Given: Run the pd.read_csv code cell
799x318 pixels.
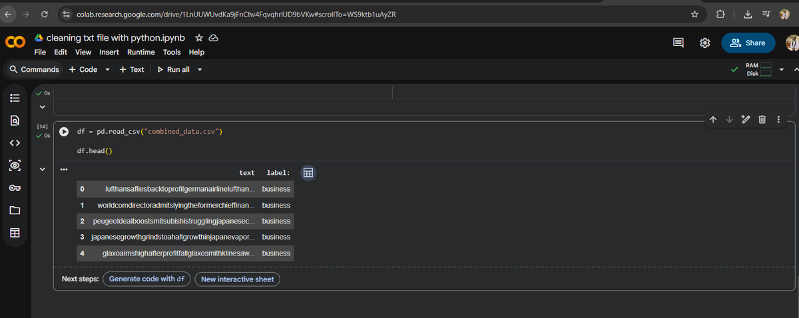Looking at the screenshot, I should coord(65,132).
